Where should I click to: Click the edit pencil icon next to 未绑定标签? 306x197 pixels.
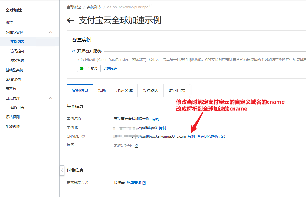coord(136,145)
